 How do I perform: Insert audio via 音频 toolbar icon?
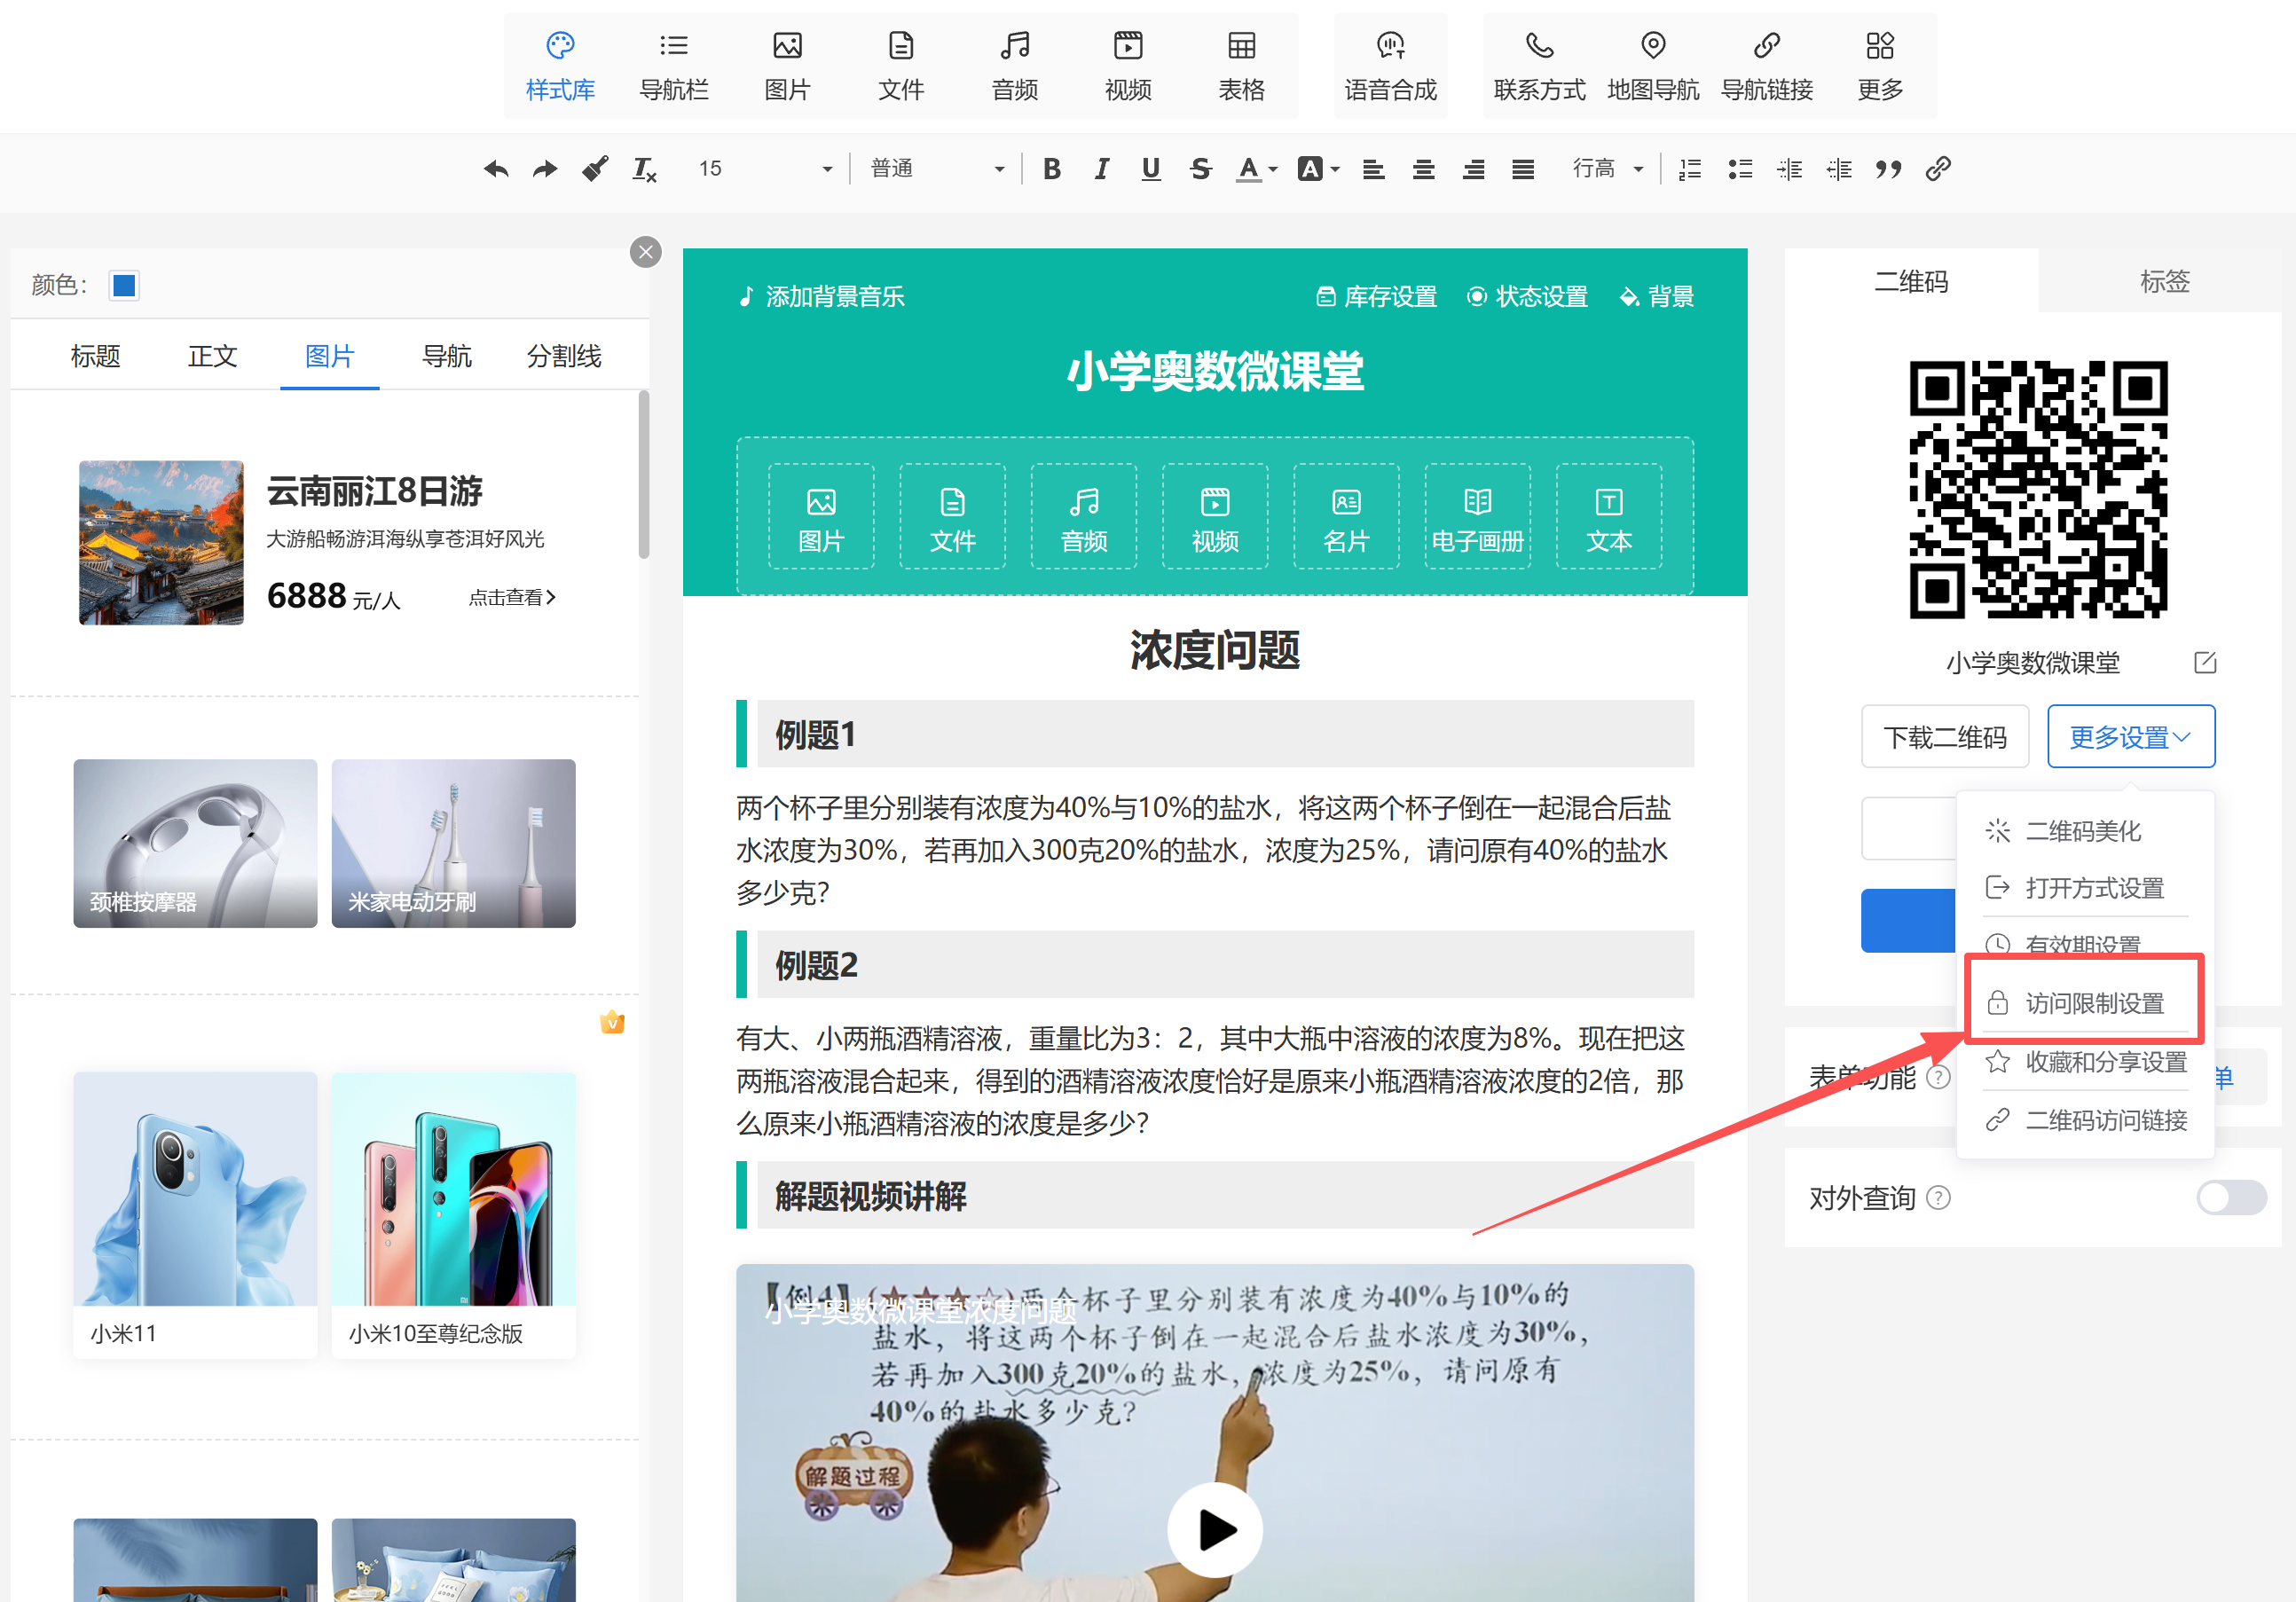point(1014,66)
